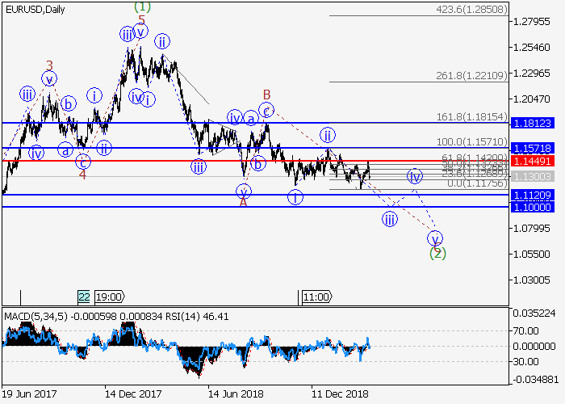
Task: Click the 11:00 time marker label
Action: 316,297
